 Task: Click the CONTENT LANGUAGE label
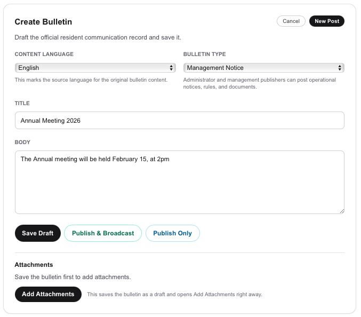(x=44, y=54)
